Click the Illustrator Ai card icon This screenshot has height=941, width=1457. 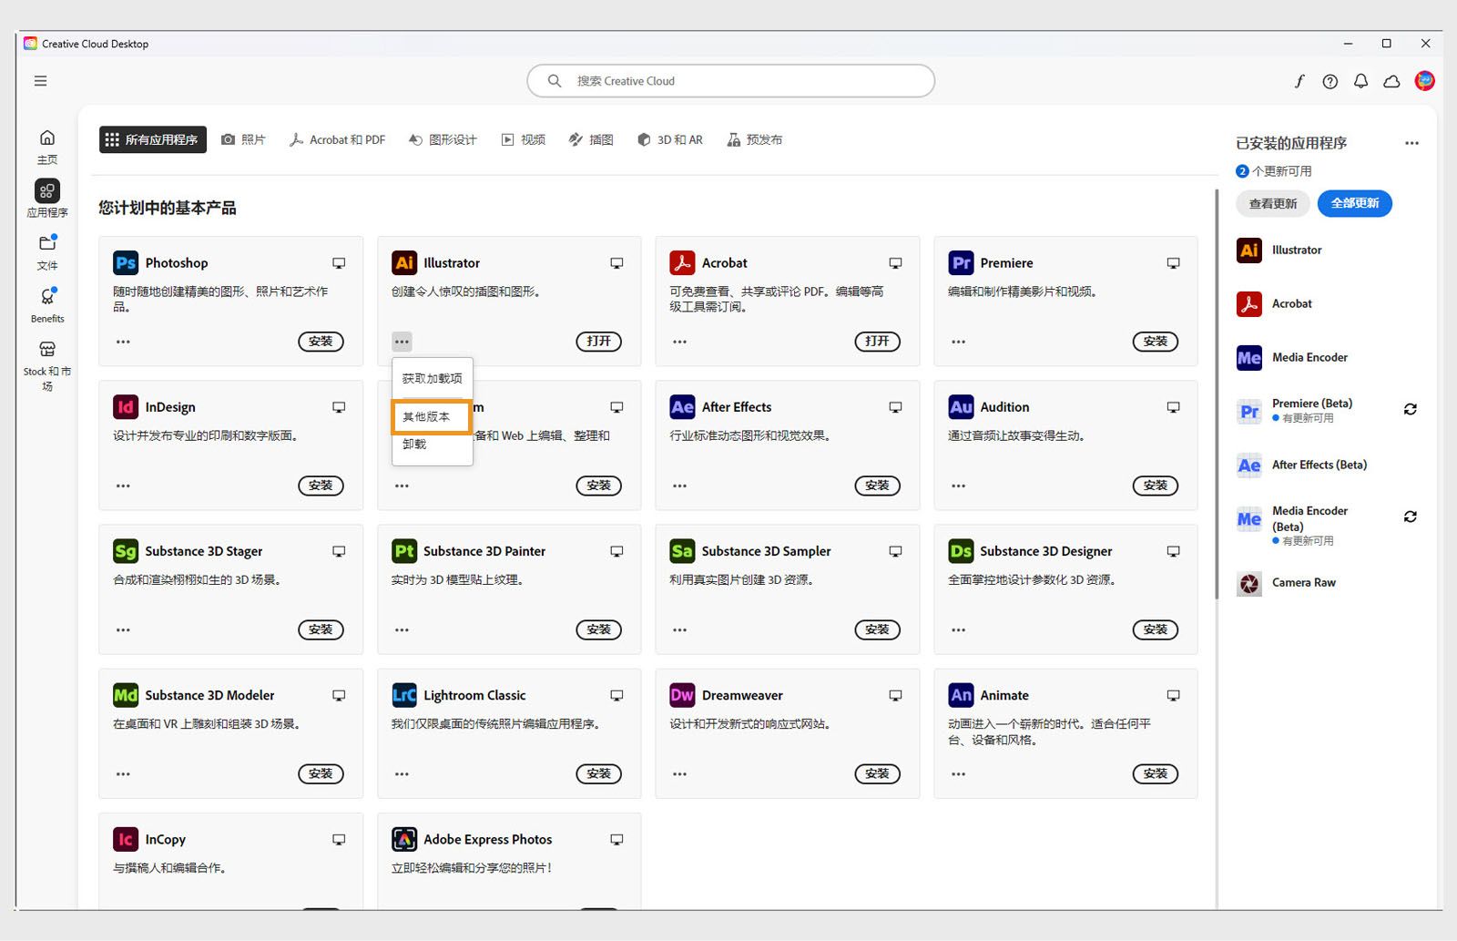point(404,262)
